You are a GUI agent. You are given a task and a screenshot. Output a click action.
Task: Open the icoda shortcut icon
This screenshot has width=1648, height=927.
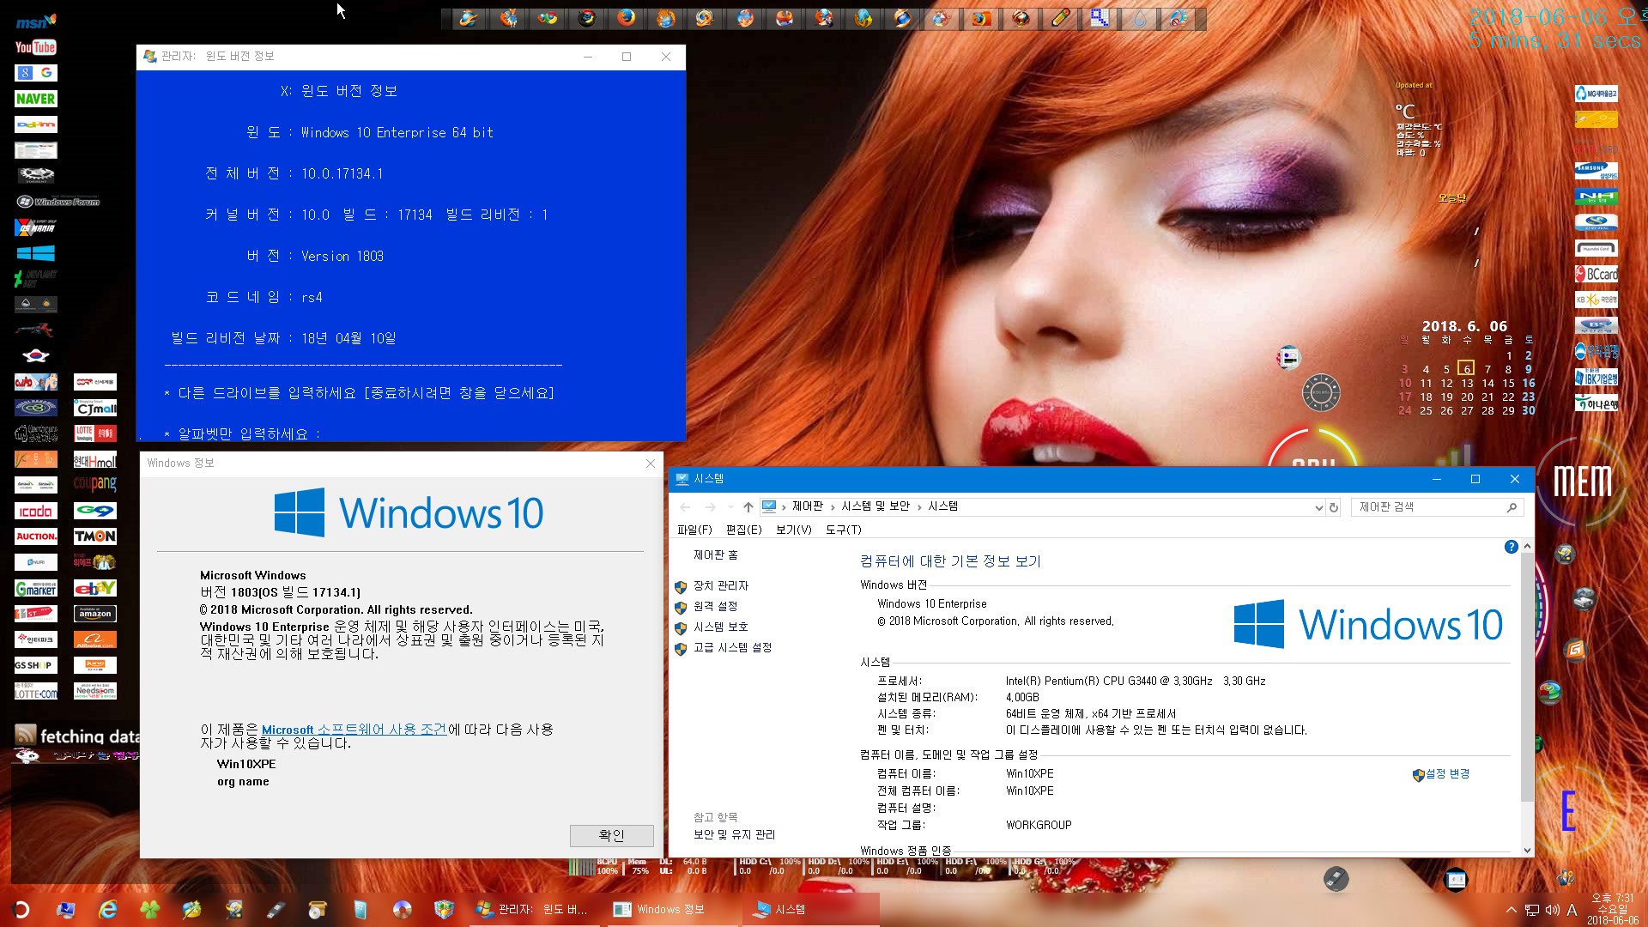35,511
